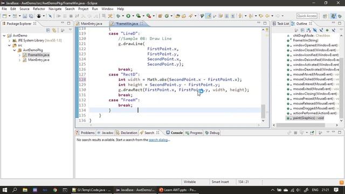The height and width of the screenshot is (194, 345).
Task: Open Learn AWT.pptx PowerPoint taskbar item
Action: (x=178, y=190)
